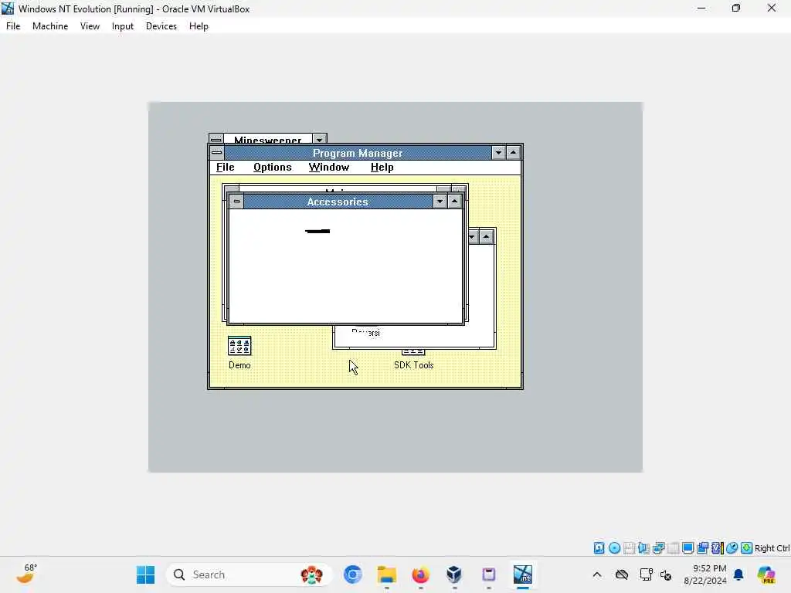Switch to the Windows NT VM taskbar icon
The image size is (791, 593).
click(x=523, y=574)
